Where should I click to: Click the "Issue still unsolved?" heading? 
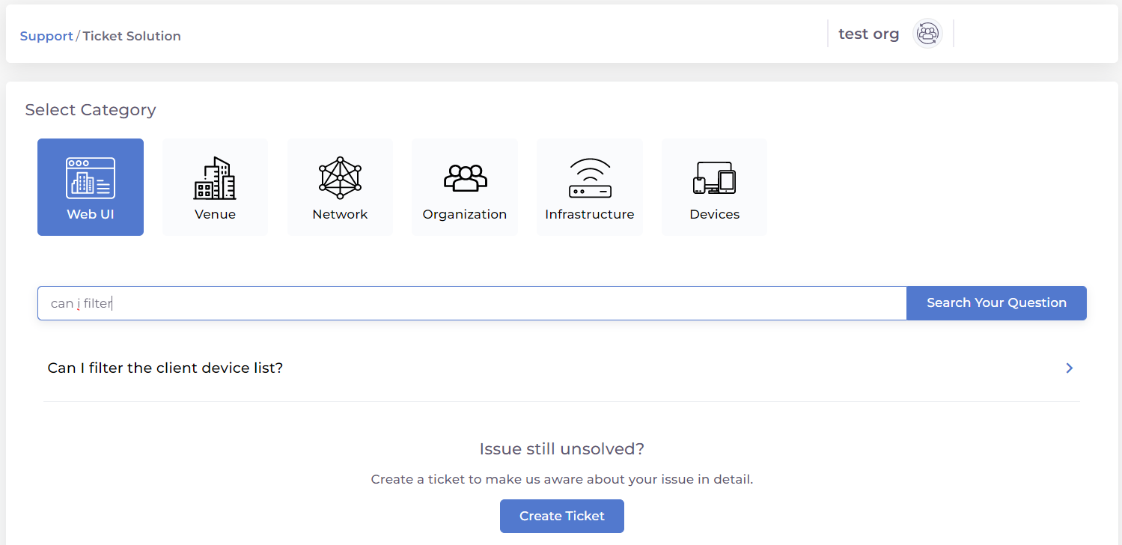[562, 449]
